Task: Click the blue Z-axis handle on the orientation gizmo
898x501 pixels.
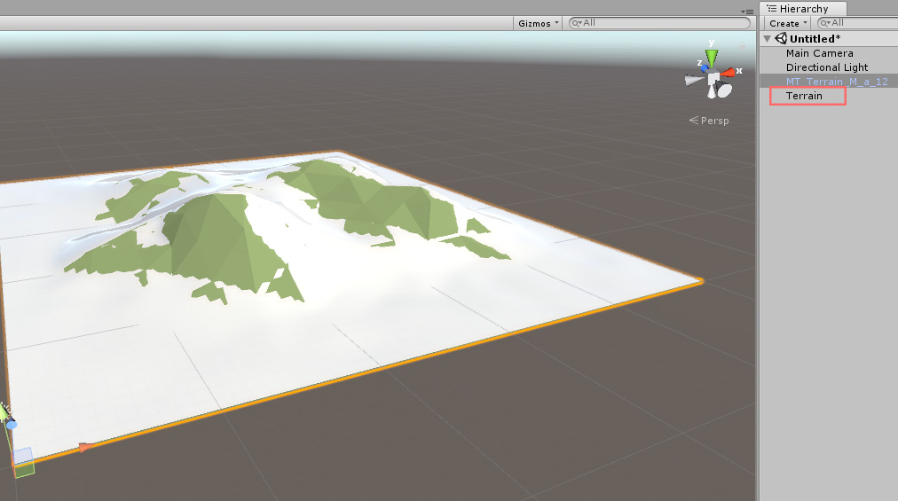Action: tap(705, 68)
